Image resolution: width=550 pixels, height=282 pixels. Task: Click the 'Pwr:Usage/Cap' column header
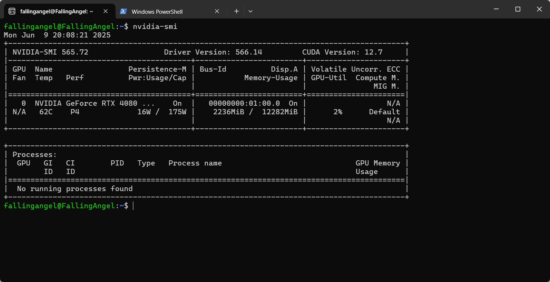pos(157,78)
